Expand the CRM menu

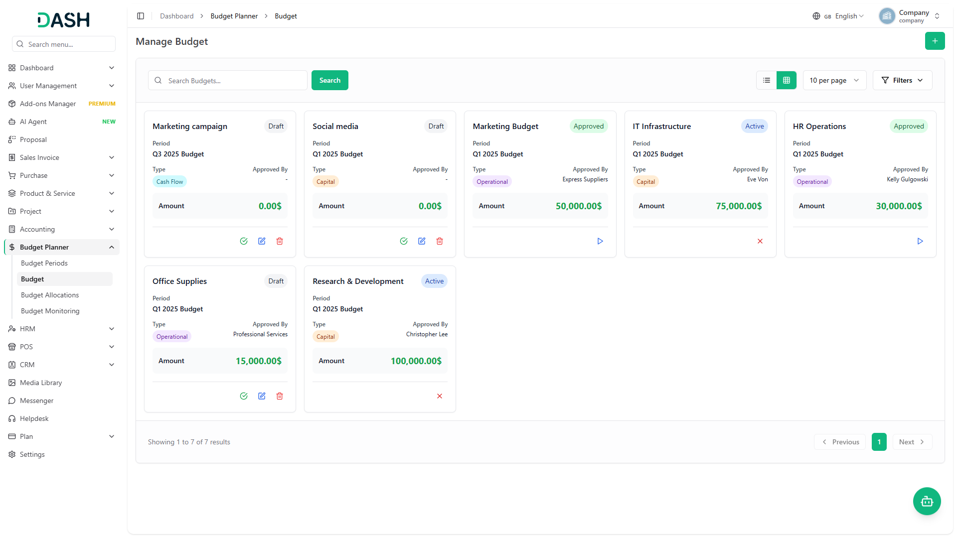62,365
